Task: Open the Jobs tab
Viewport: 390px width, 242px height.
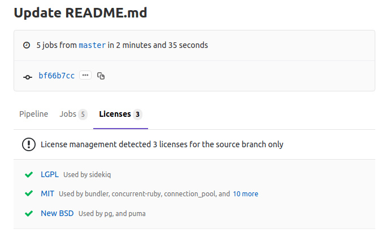Action: (68, 114)
